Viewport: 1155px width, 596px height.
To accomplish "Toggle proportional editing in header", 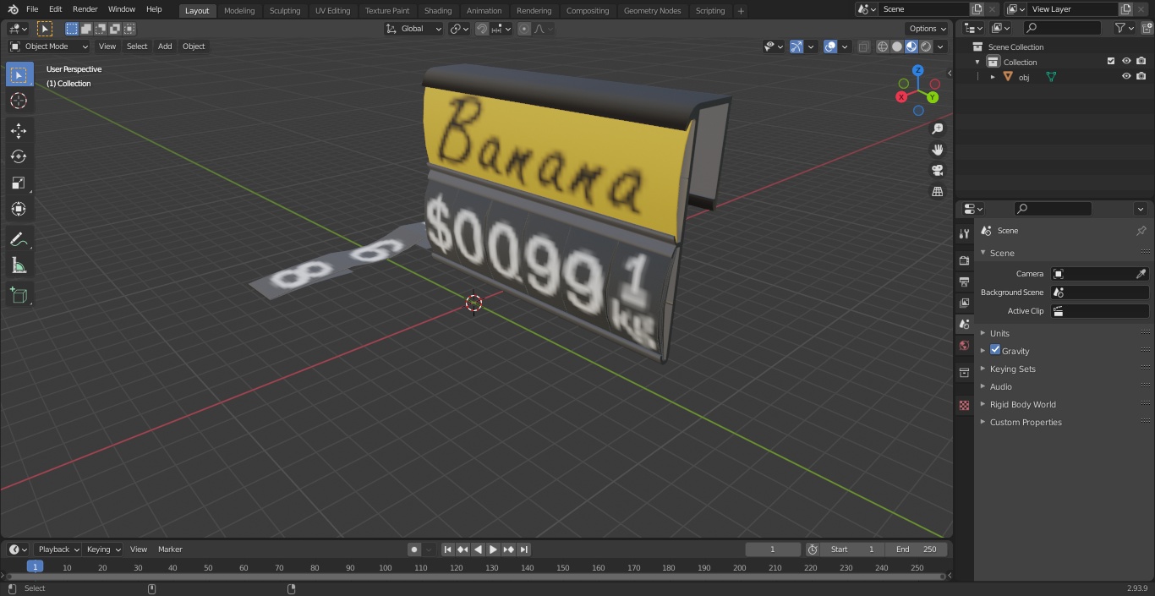I will pyautogui.click(x=524, y=29).
